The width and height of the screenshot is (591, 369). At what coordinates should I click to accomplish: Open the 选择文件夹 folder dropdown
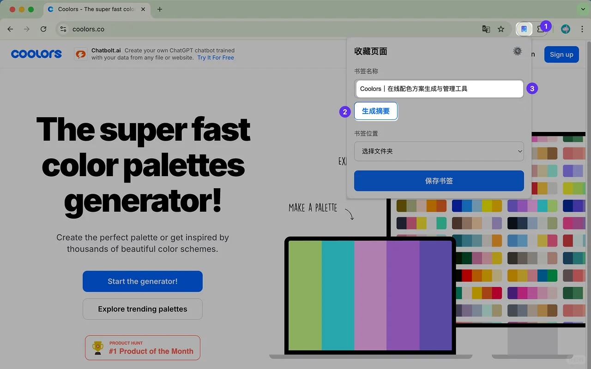click(439, 151)
